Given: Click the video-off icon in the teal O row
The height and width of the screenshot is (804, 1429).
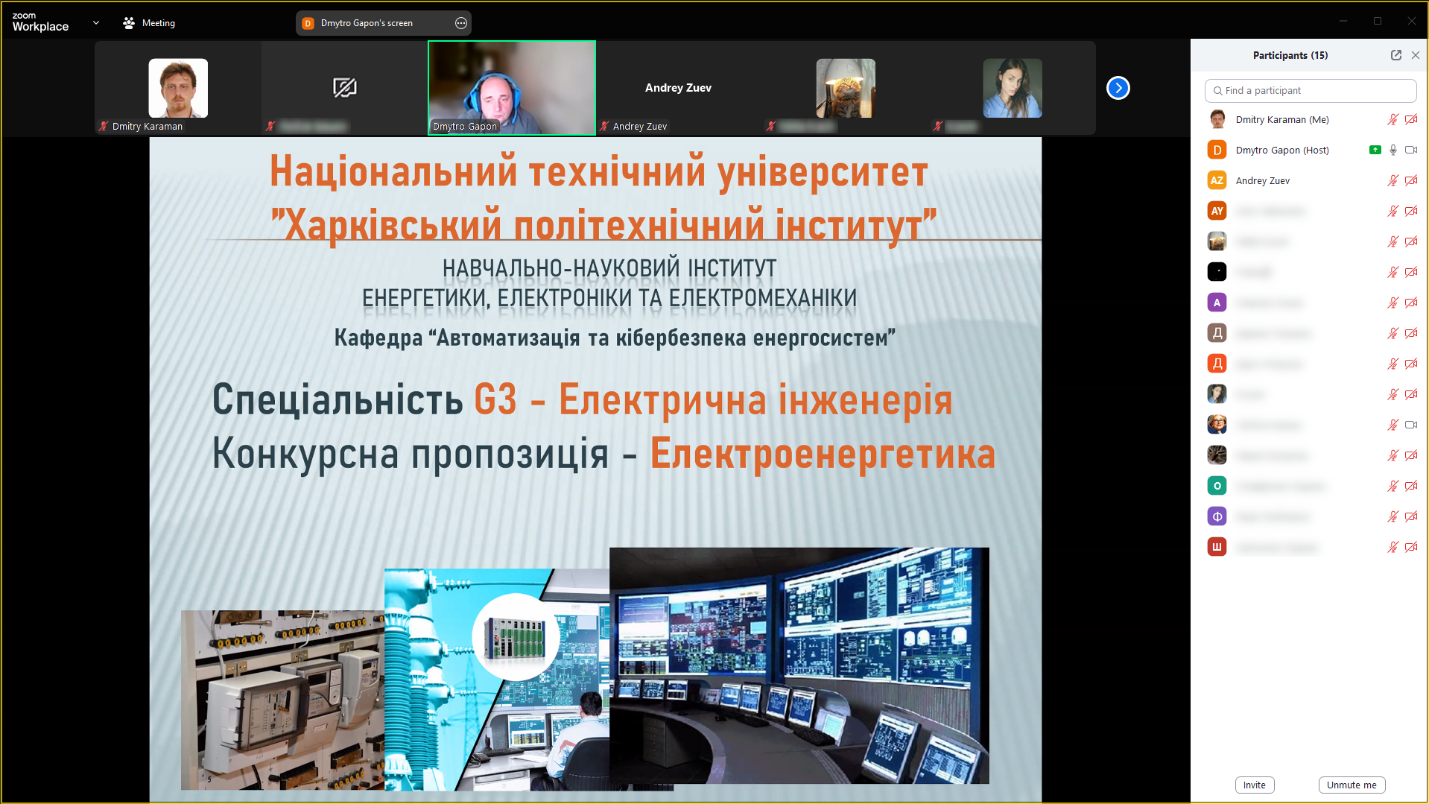Looking at the screenshot, I should (x=1411, y=486).
